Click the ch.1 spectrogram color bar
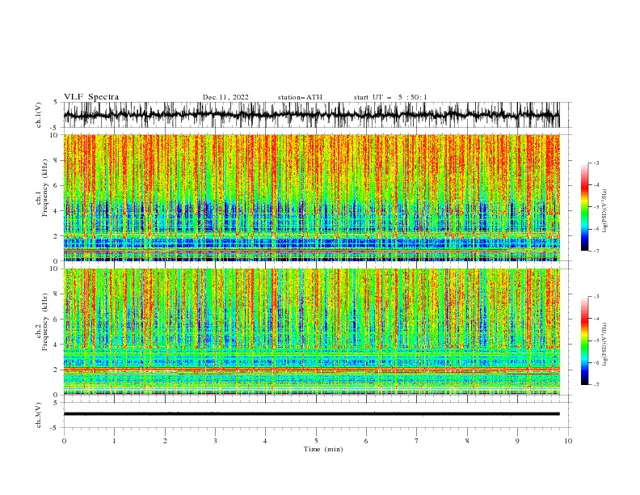This screenshot has width=640, height=495. tap(584, 207)
